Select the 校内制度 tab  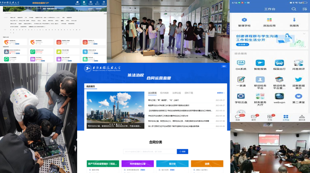click(164, 93)
